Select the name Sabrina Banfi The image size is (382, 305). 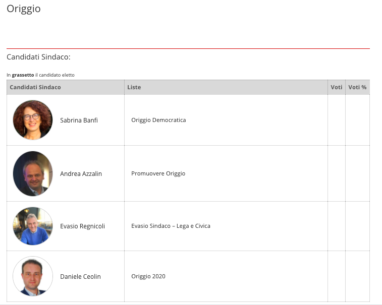pyautogui.click(x=79, y=120)
